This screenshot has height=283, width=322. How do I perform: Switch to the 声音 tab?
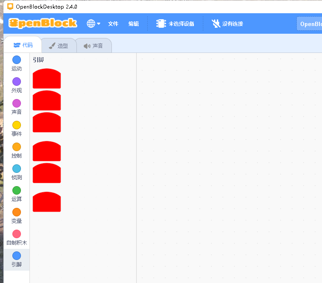94,46
